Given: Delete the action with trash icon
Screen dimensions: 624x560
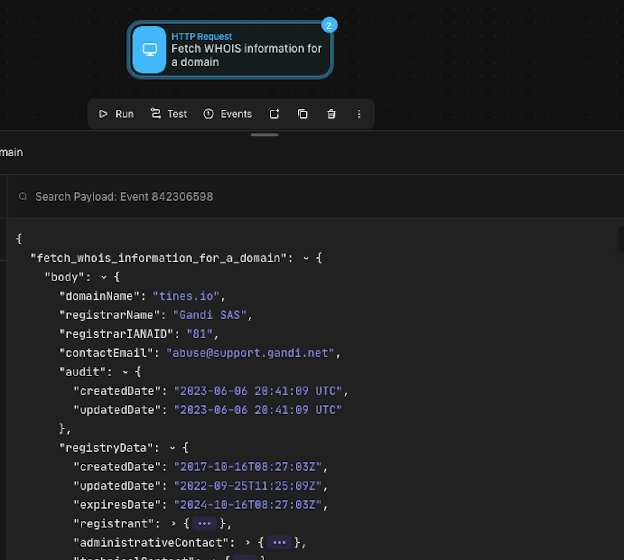Looking at the screenshot, I should [x=331, y=114].
